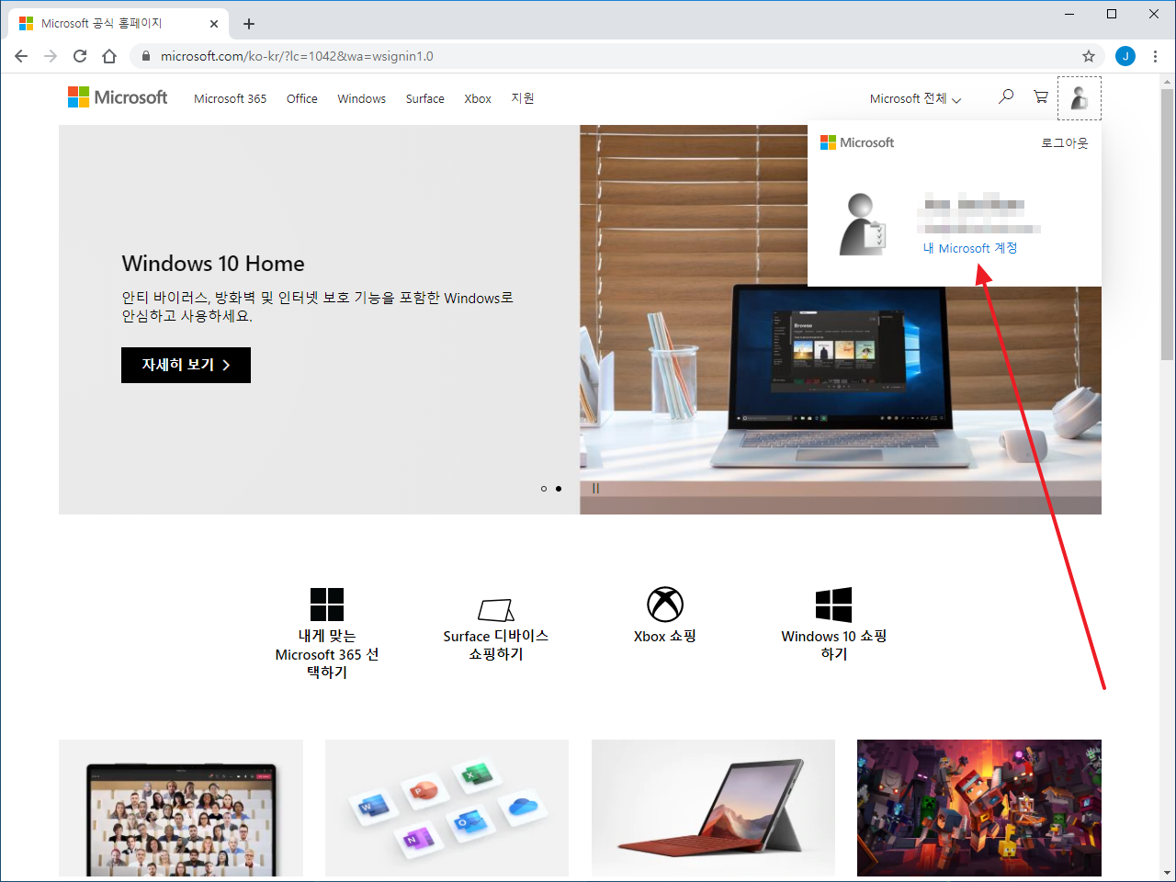The image size is (1176, 882).
Task: Open Chrome profile avatar J
Action: (1125, 56)
